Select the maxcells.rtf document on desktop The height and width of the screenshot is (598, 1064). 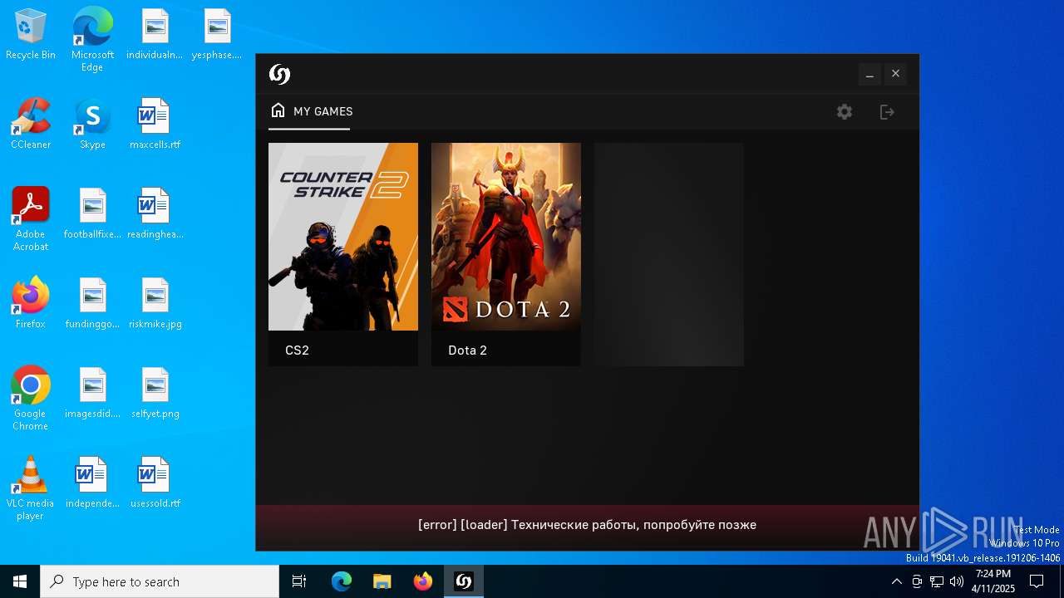pos(155,125)
